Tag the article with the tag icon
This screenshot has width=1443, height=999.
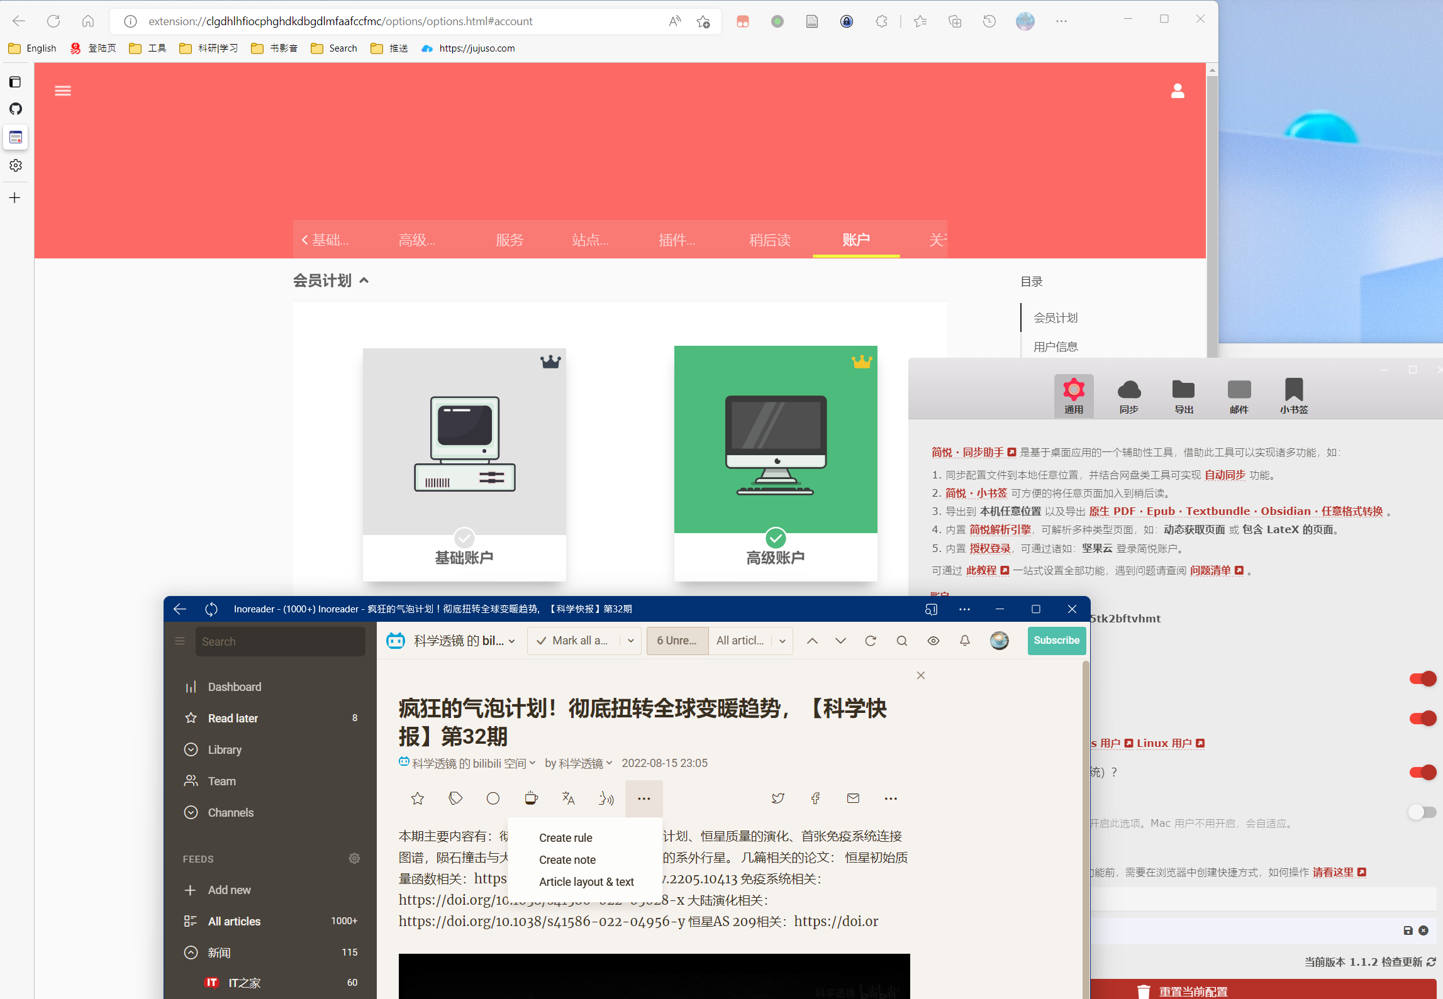455,798
